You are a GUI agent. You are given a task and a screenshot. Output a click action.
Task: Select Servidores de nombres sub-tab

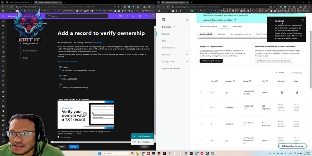coord(240,34)
